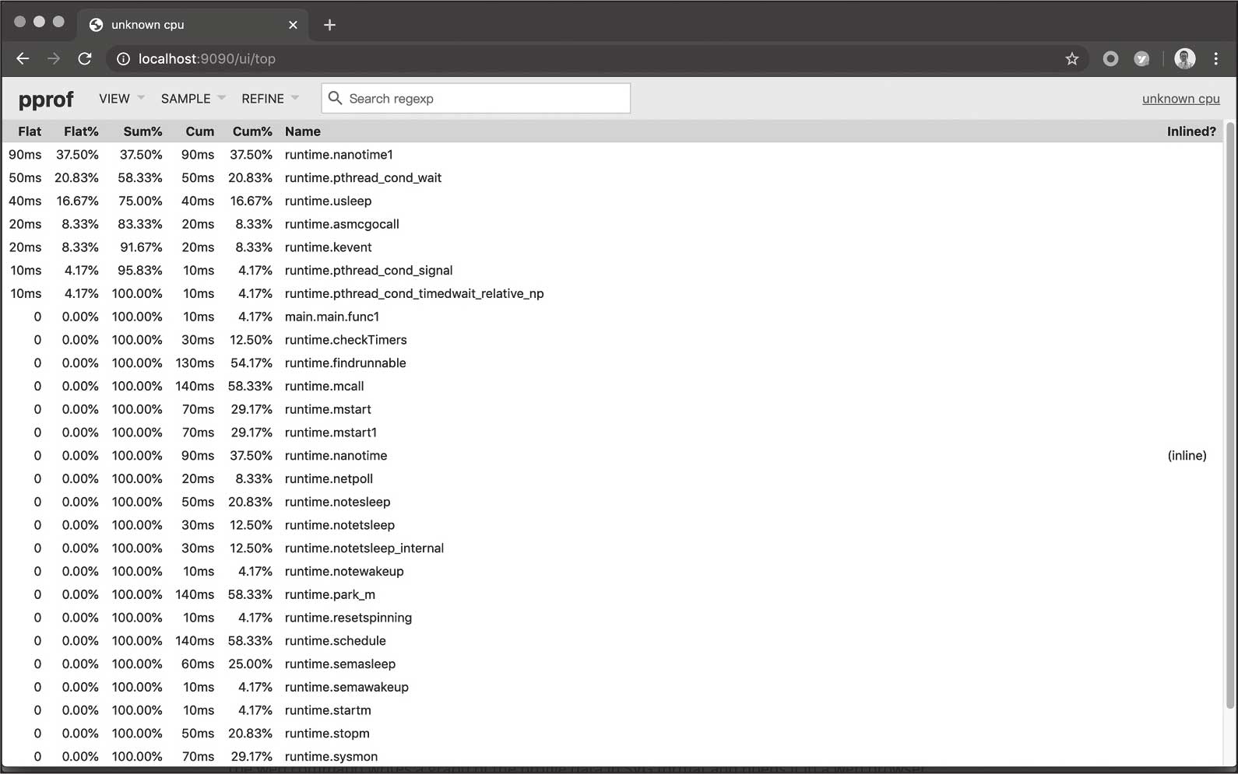The width and height of the screenshot is (1238, 774).
Task: Open the Chrome three-dot menu
Action: click(1215, 59)
